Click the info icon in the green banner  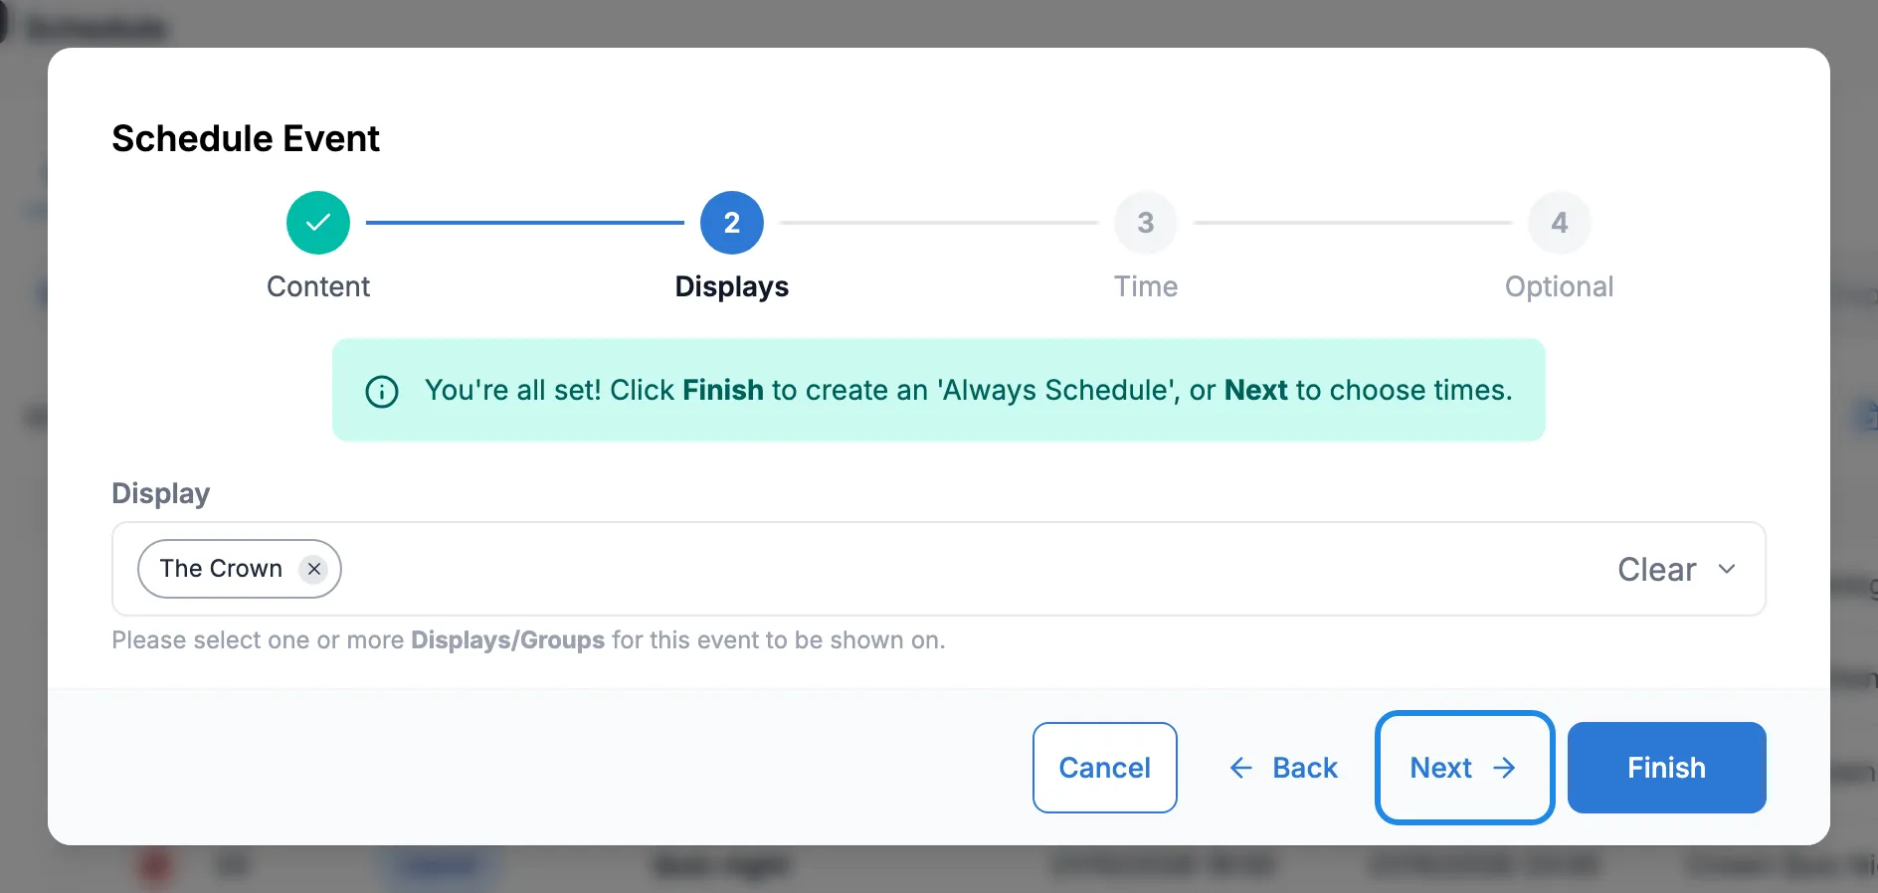click(x=382, y=391)
